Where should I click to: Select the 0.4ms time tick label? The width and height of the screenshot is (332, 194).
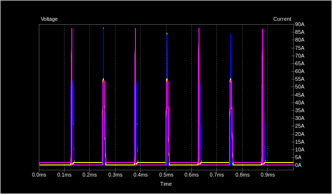[x=141, y=175]
